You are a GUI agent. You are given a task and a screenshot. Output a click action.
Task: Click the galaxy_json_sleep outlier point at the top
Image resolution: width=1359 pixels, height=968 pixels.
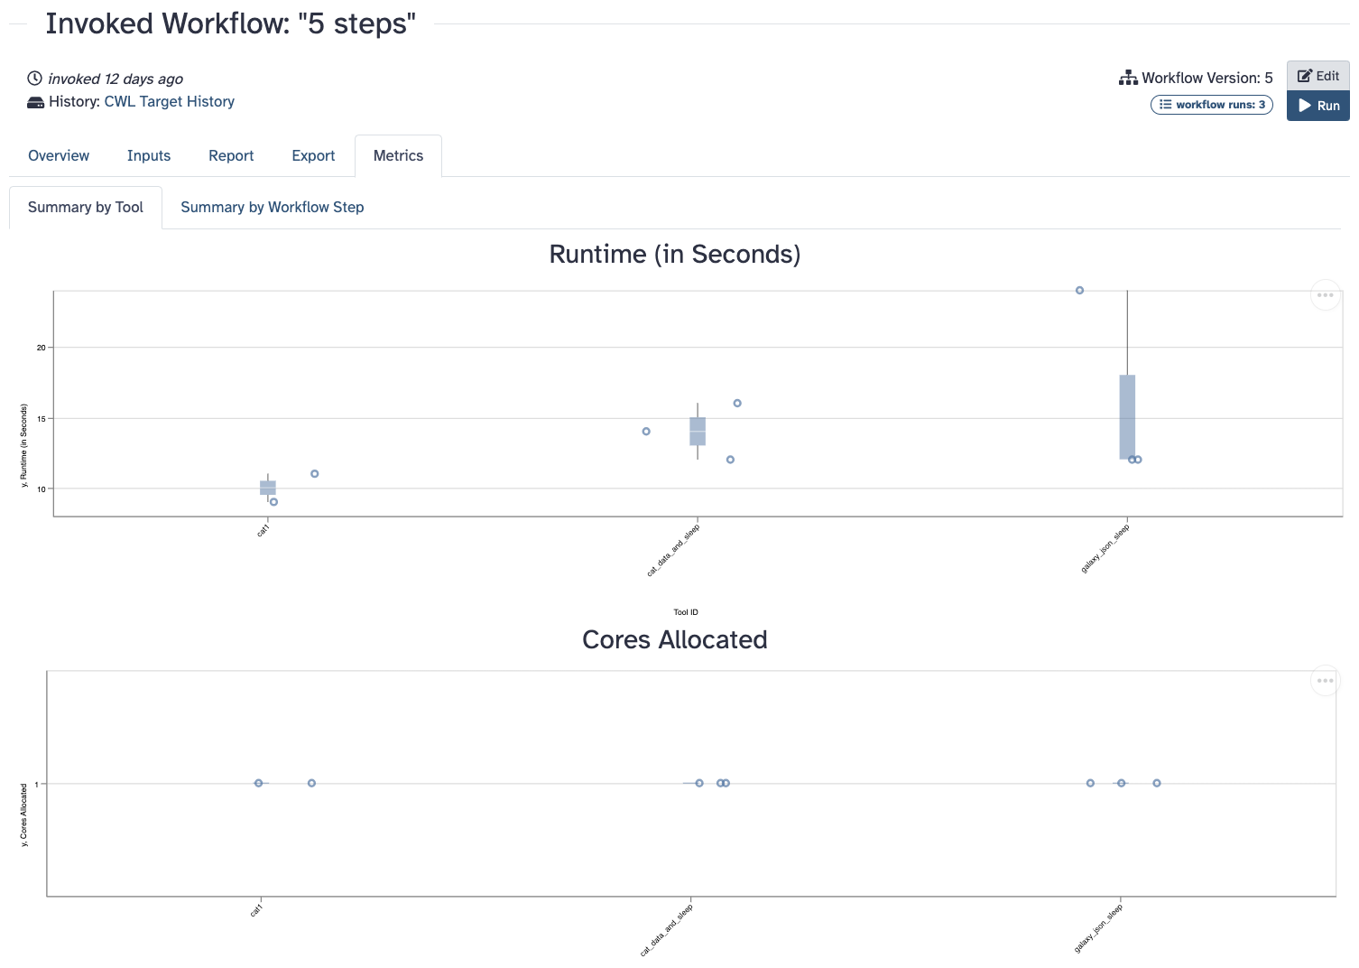point(1079,290)
